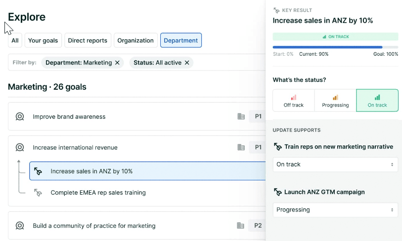Click key result icon next to Complete EMEA rep sales training
This screenshot has height=241, width=402.
pos(38,192)
